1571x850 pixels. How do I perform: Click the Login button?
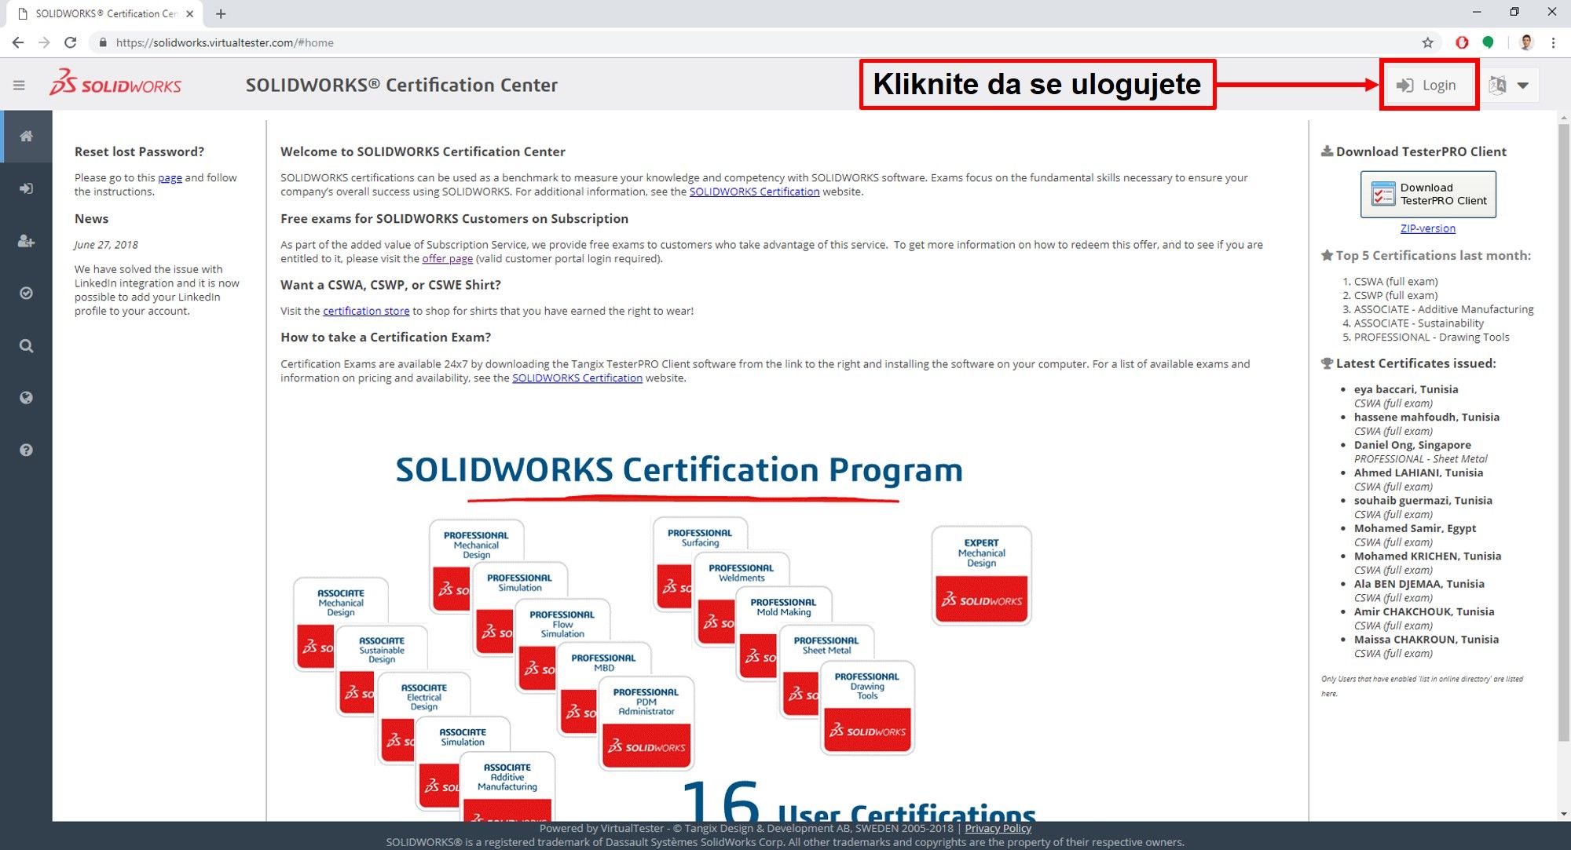(x=1429, y=85)
